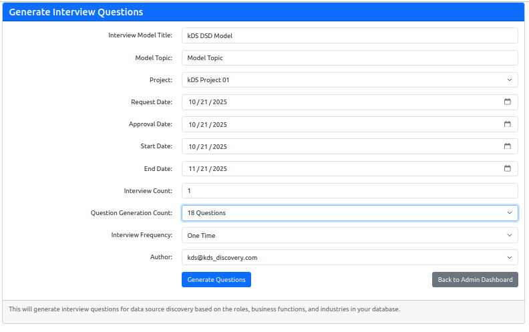Expand the Interview Frequency dropdown
Image resolution: width=529 pixels, height=332 pixels.
tap(349, 235)
